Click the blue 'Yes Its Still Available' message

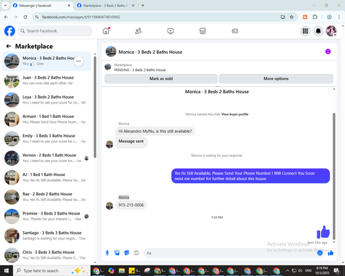tap(250, 176)
